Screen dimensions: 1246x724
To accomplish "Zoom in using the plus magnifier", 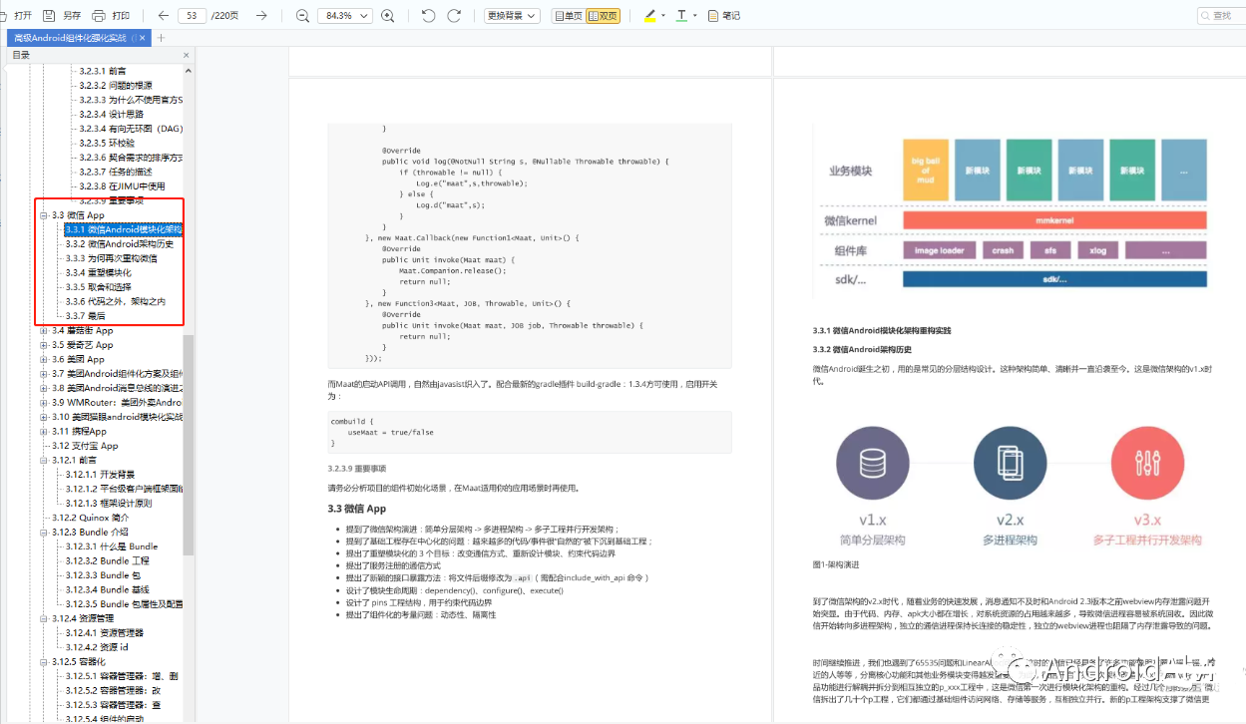I will [388, 16].
